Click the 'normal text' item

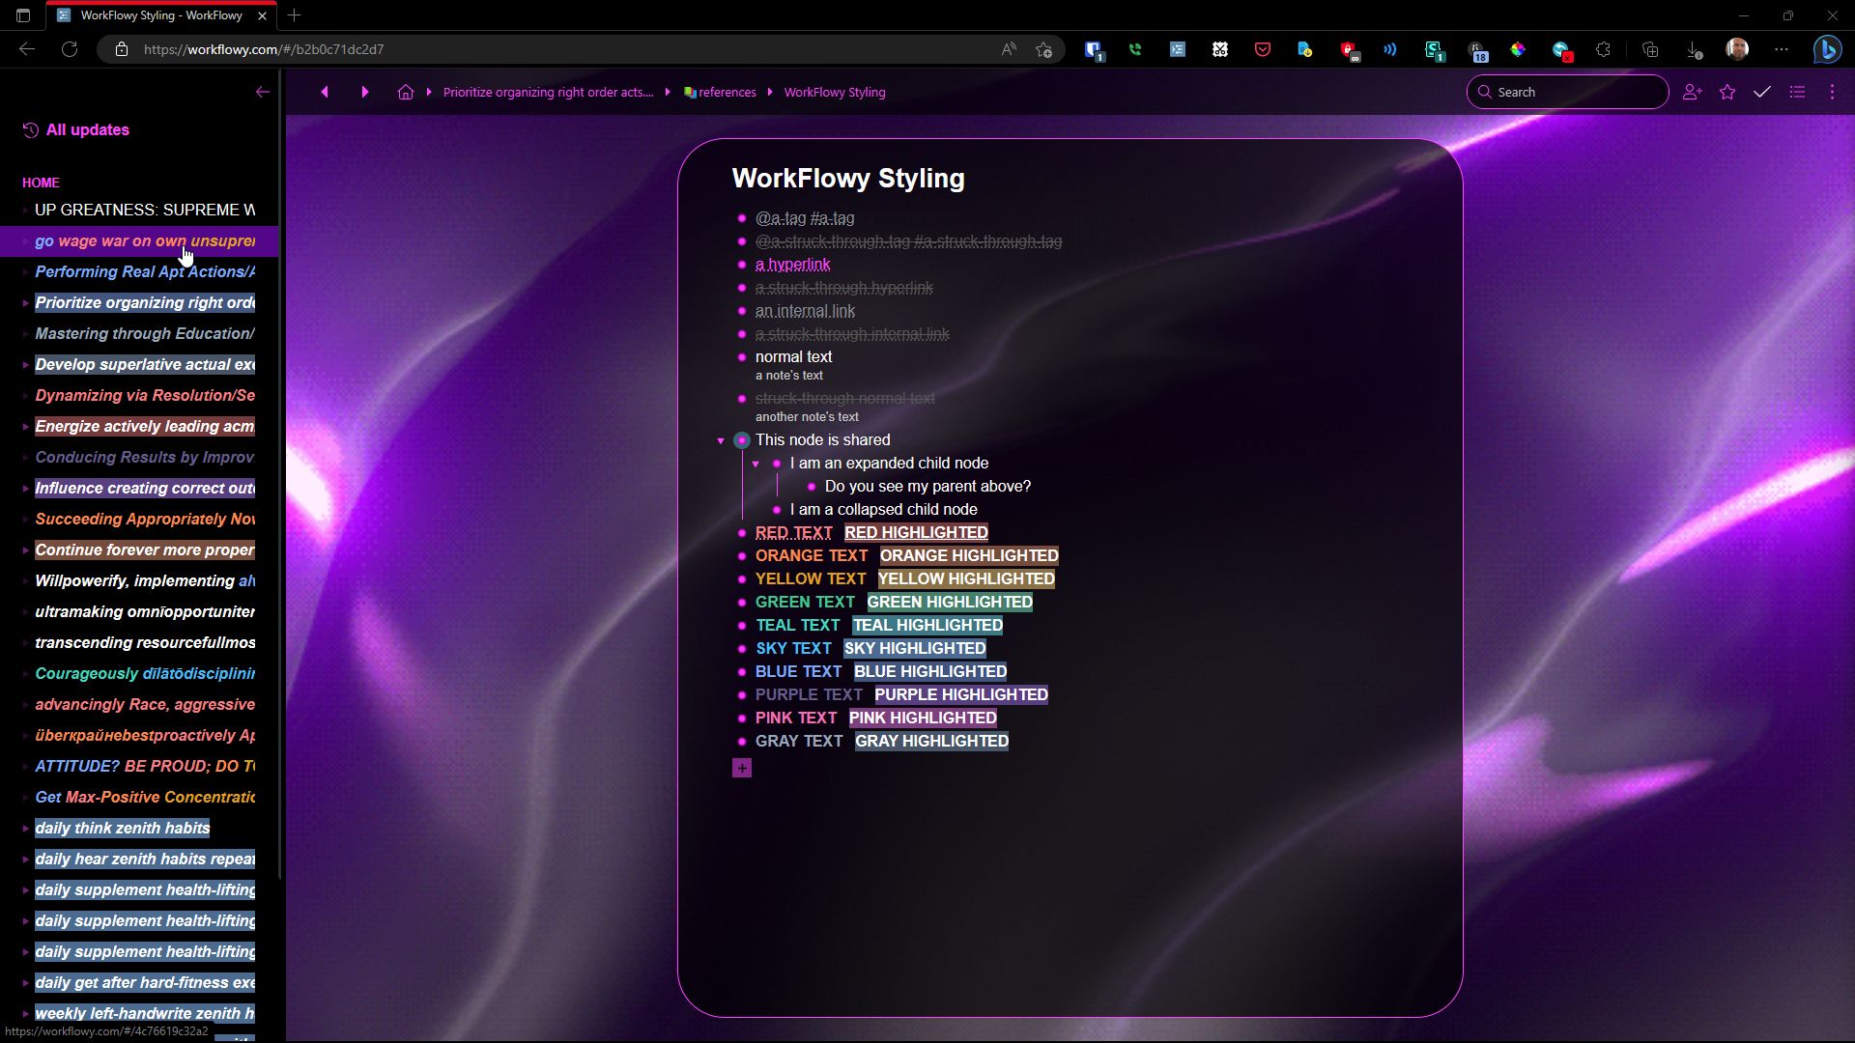tap(793, 356)
